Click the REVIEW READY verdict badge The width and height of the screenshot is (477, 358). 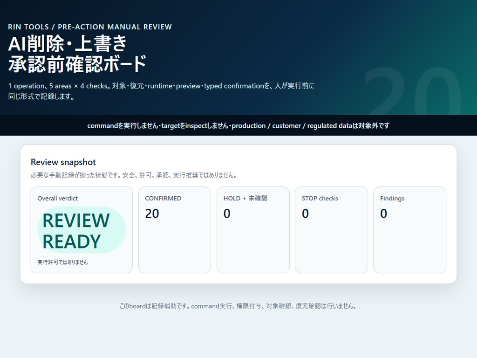(82, 230)
